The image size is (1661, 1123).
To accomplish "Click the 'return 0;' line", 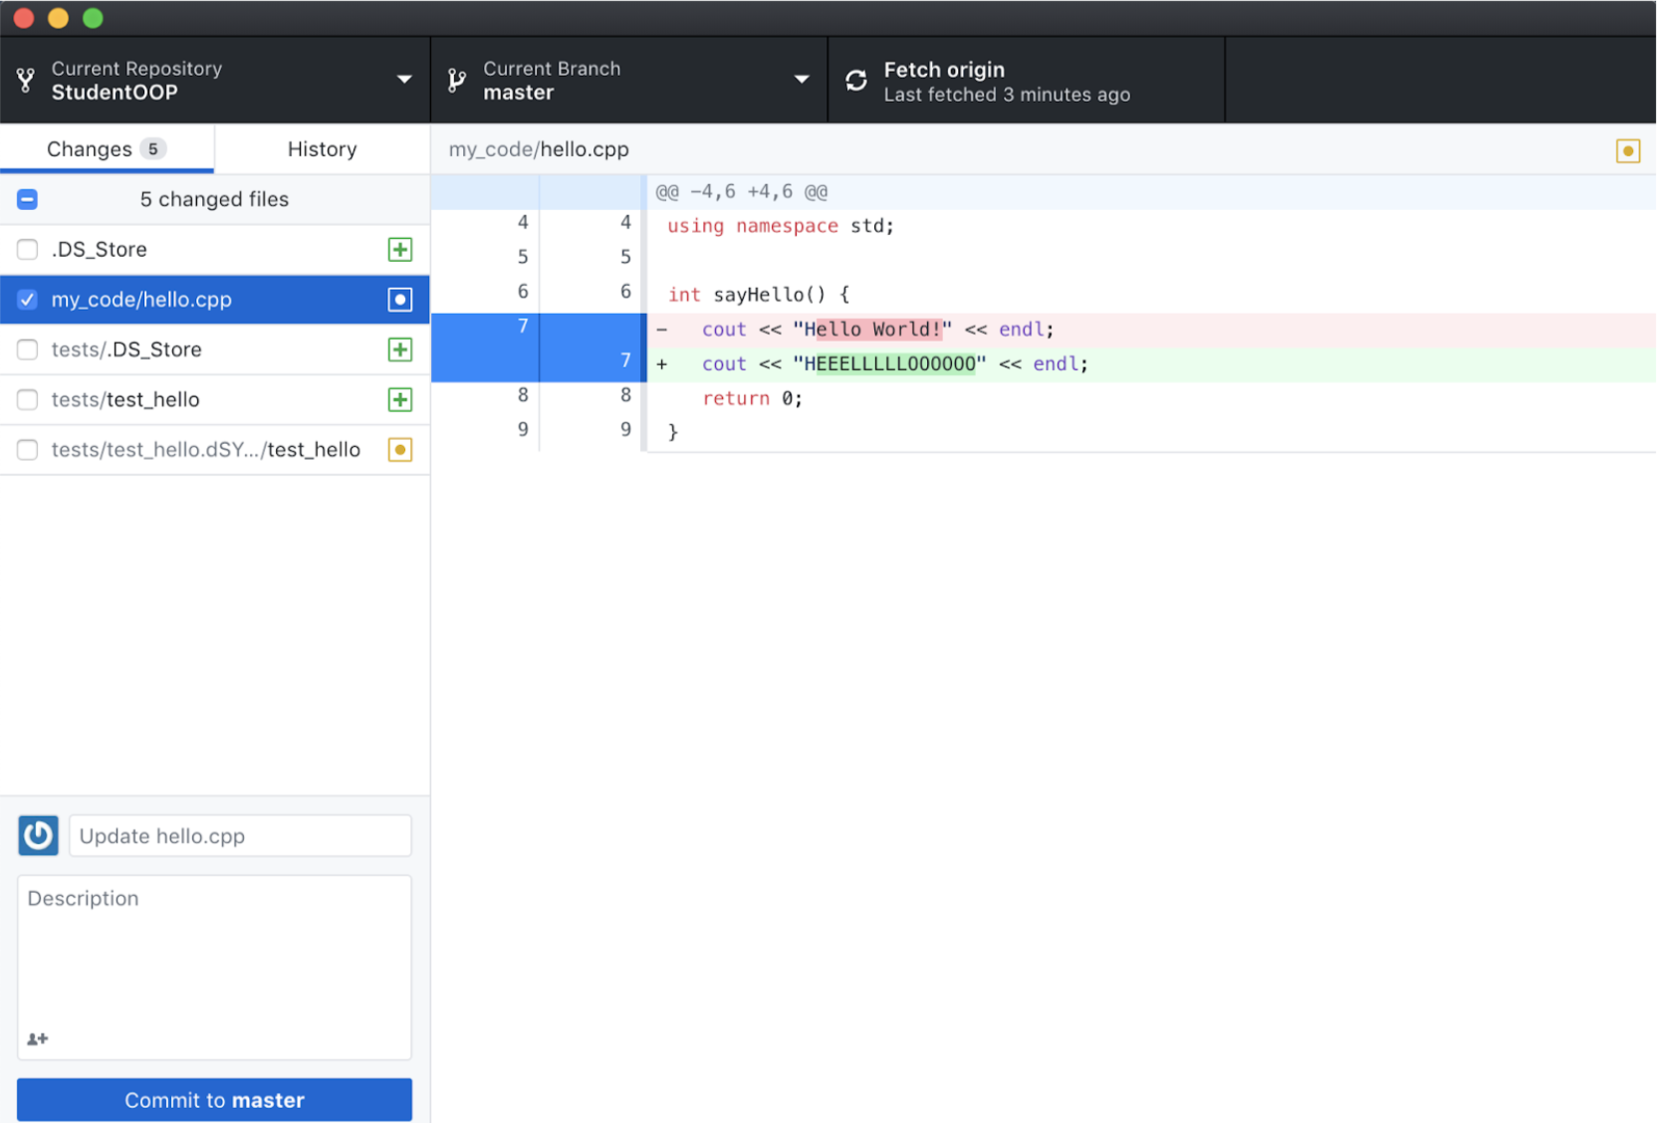I will pyautogui.click(x=752, y=398).
